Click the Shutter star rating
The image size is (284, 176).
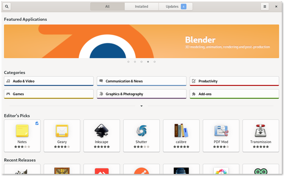pos(142,147)
